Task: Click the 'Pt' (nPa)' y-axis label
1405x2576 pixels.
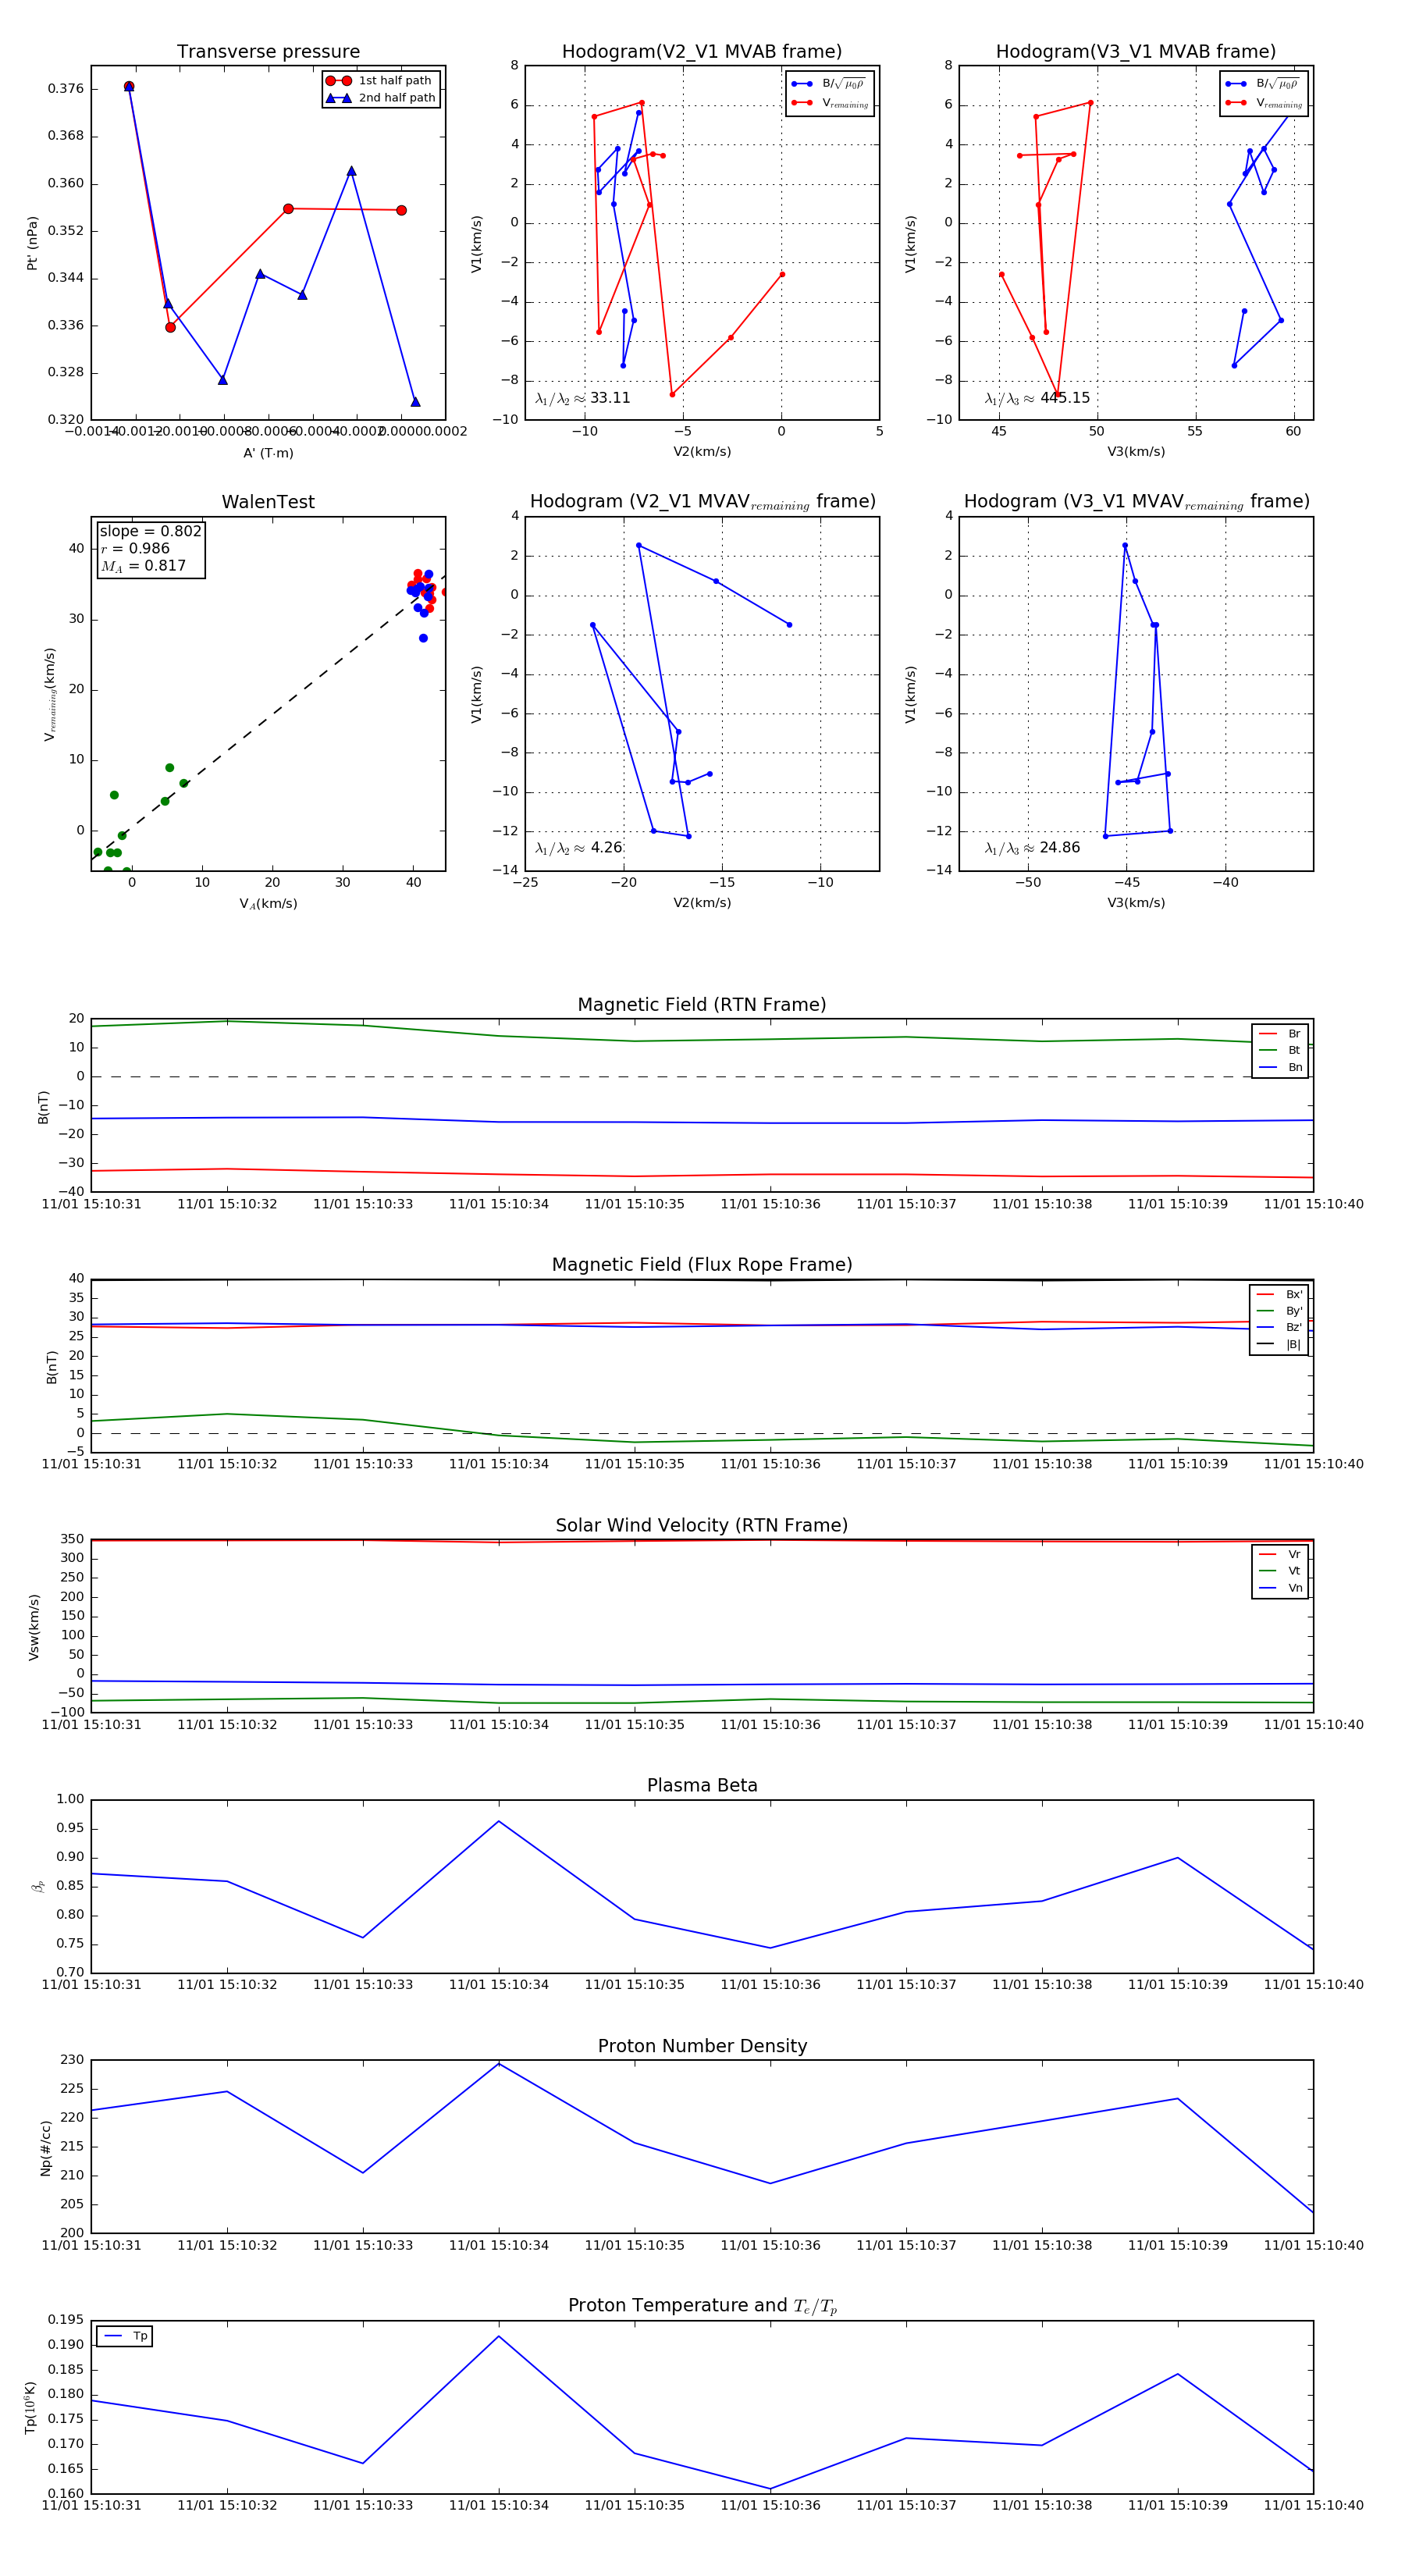Action: 32,243
